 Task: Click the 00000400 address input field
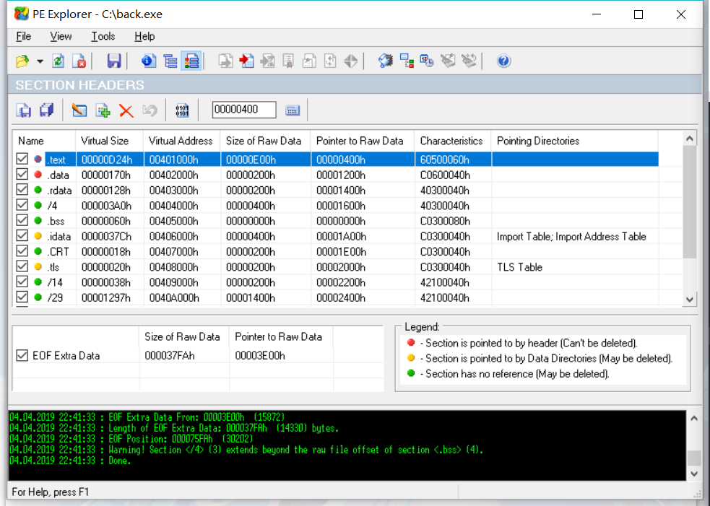[x=244, y=110]
